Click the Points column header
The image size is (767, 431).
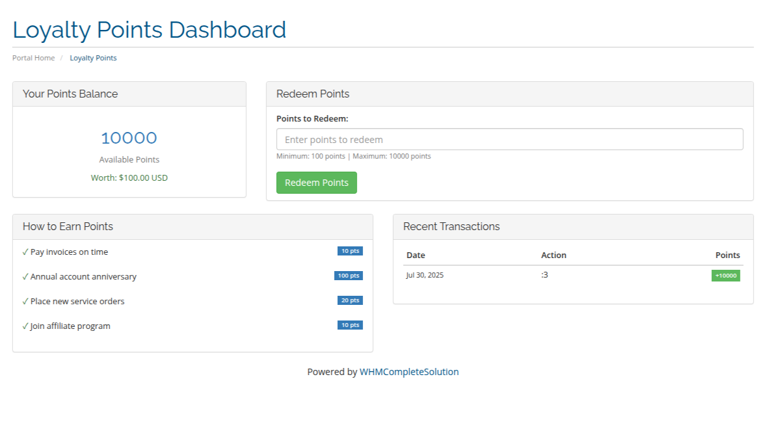click(727, 255)
